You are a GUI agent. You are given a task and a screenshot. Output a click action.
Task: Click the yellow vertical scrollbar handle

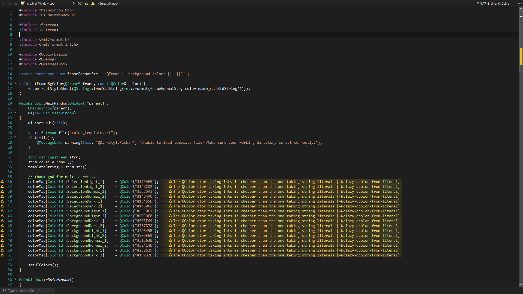tap(521, 56)
